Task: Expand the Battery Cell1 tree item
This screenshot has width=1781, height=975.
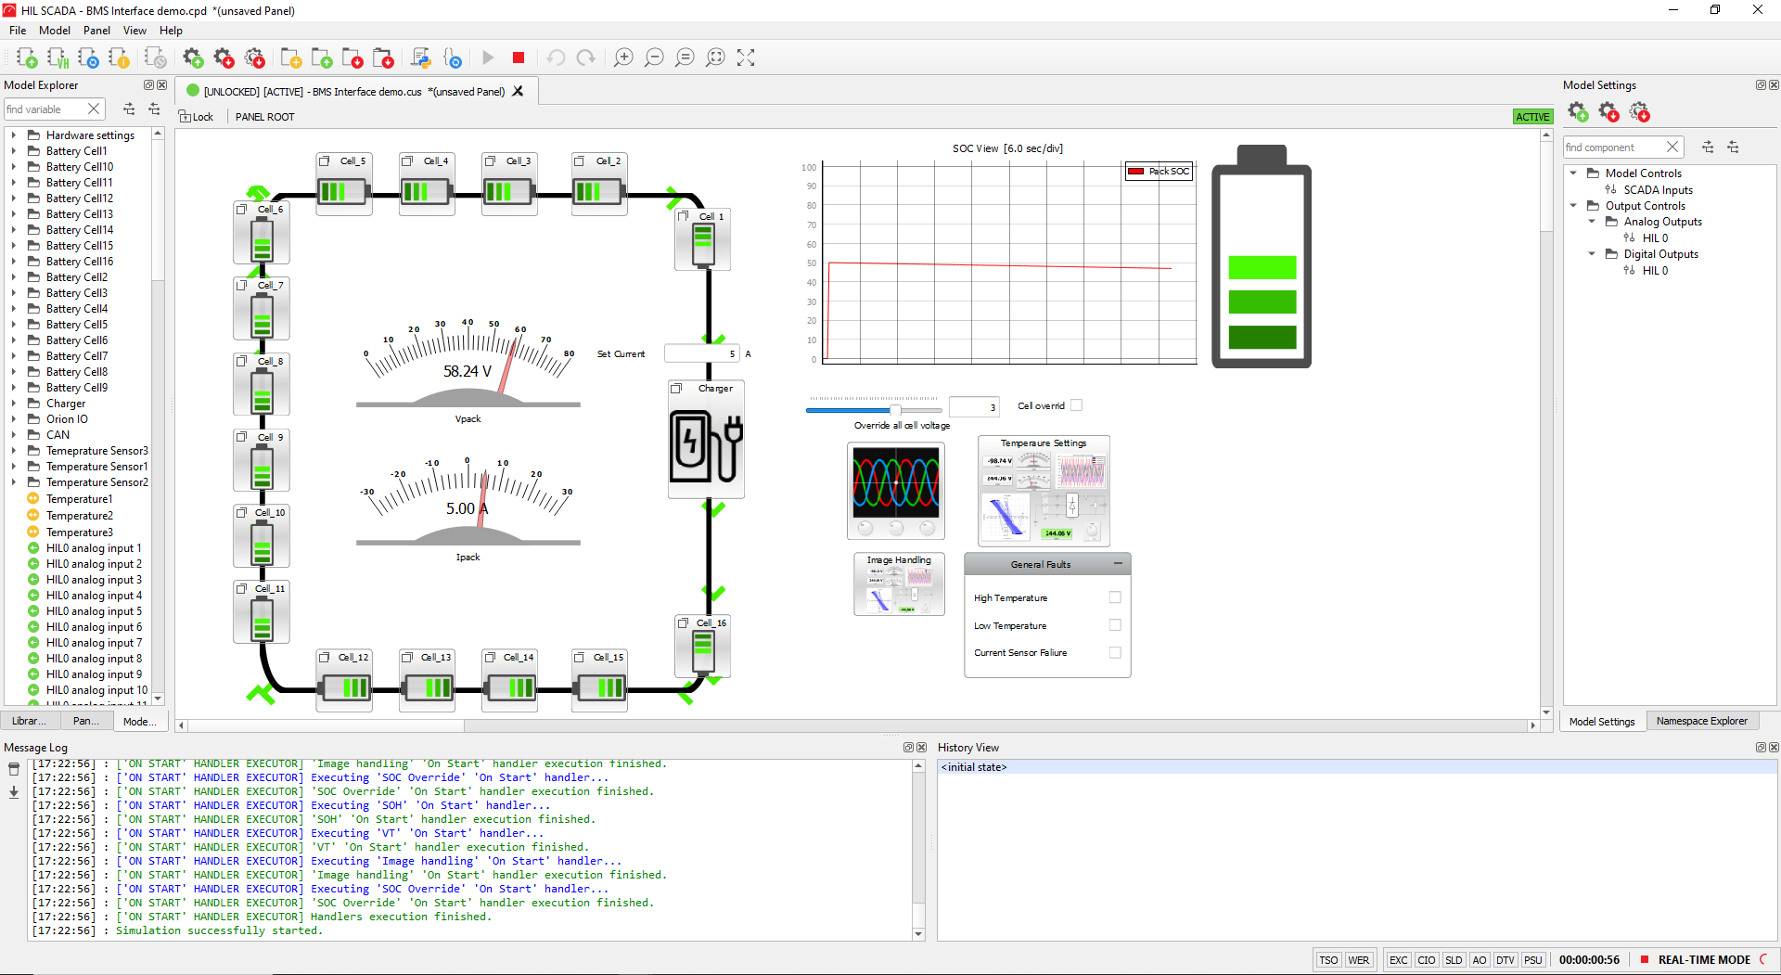Action: click(x=13, y=150)
